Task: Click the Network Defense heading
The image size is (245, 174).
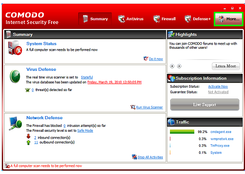Action: click(x=44, y=118)
